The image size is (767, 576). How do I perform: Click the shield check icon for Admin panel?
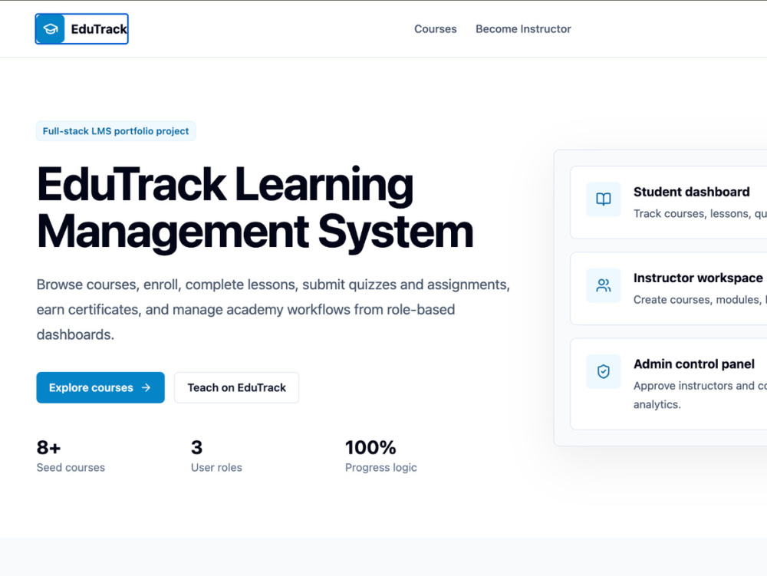[x=604, y=371]
